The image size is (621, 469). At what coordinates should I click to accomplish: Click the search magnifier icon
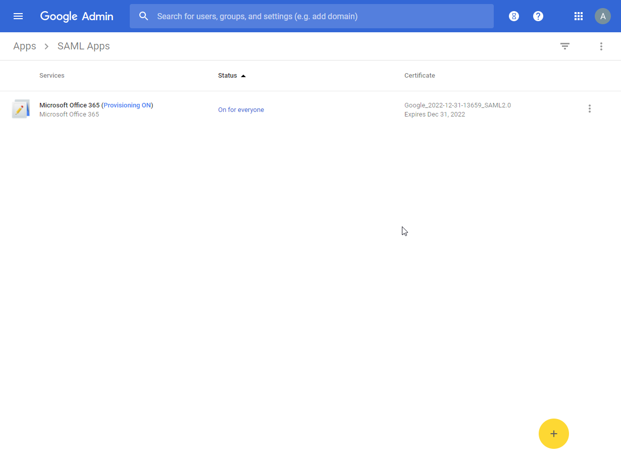pyautogui.click(x=143, y=16)
